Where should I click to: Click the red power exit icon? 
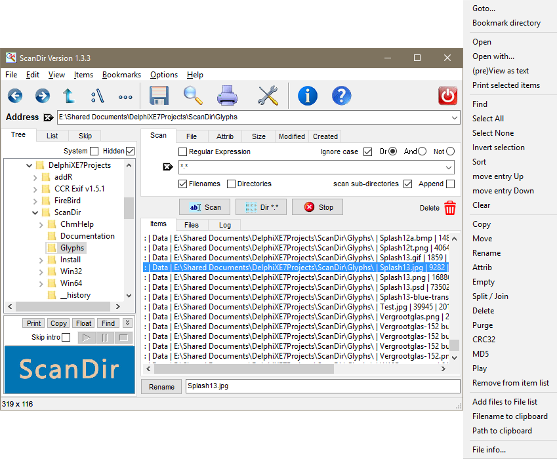(448, 96)
